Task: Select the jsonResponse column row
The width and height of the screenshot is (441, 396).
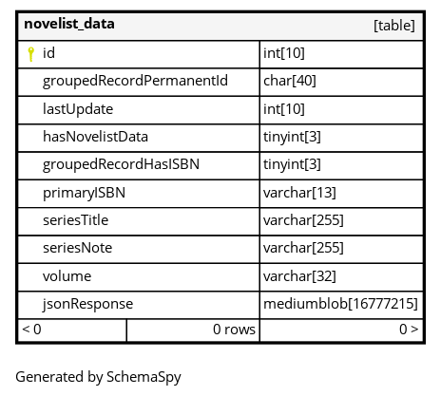Action: 220,305
